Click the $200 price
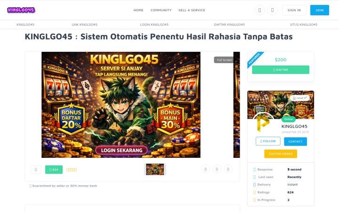The height and width of the screenshot is (212, 339). [281, 60]
